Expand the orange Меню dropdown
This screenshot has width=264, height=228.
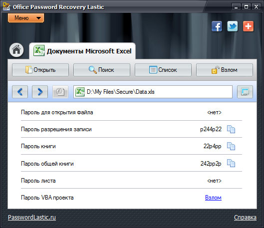point(26,18)
